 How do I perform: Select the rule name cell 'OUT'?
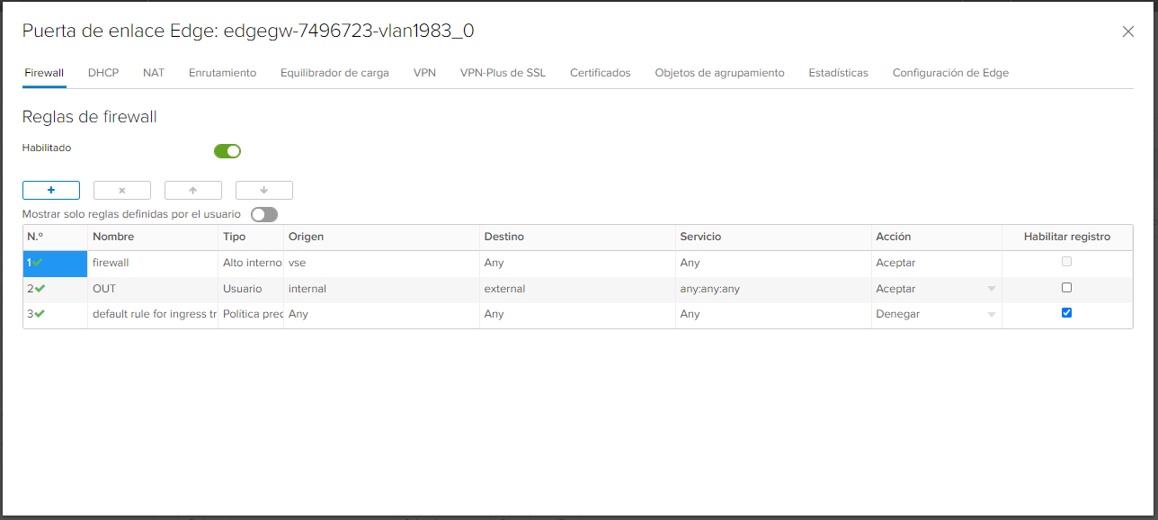tap(153, 289)
